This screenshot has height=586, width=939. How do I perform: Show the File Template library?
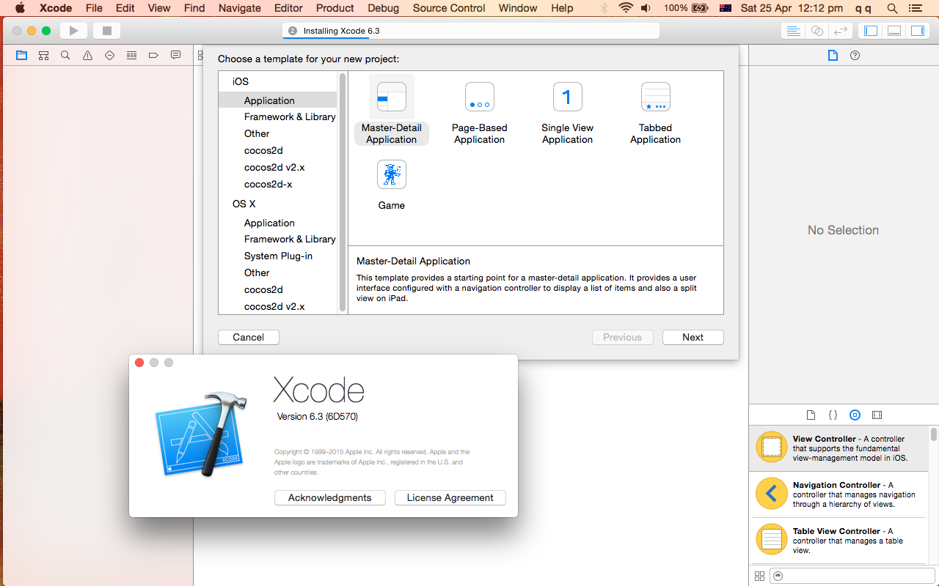[x=811, y=415]
